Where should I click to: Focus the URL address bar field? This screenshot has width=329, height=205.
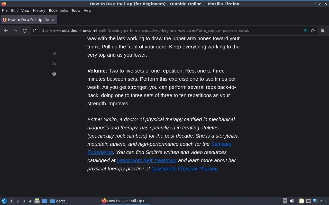(x=170, y=30)
